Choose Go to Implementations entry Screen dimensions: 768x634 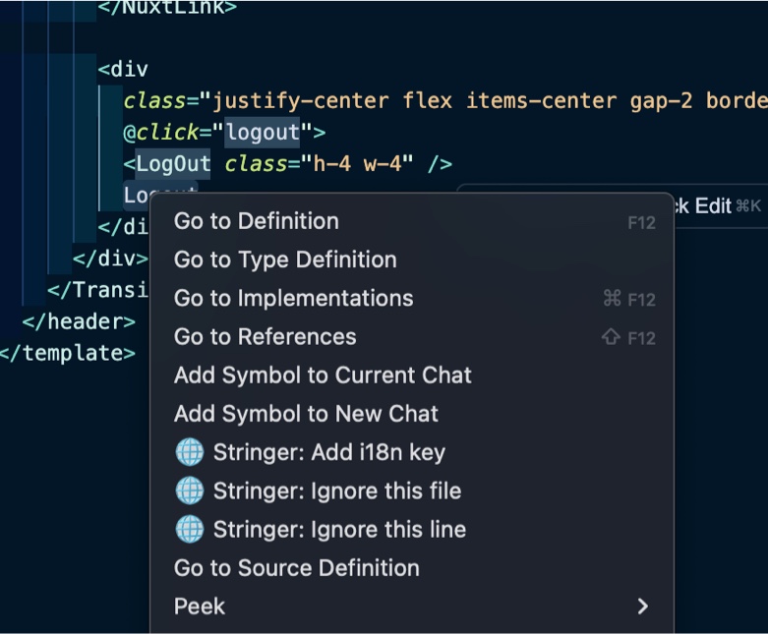click(411, 299)
